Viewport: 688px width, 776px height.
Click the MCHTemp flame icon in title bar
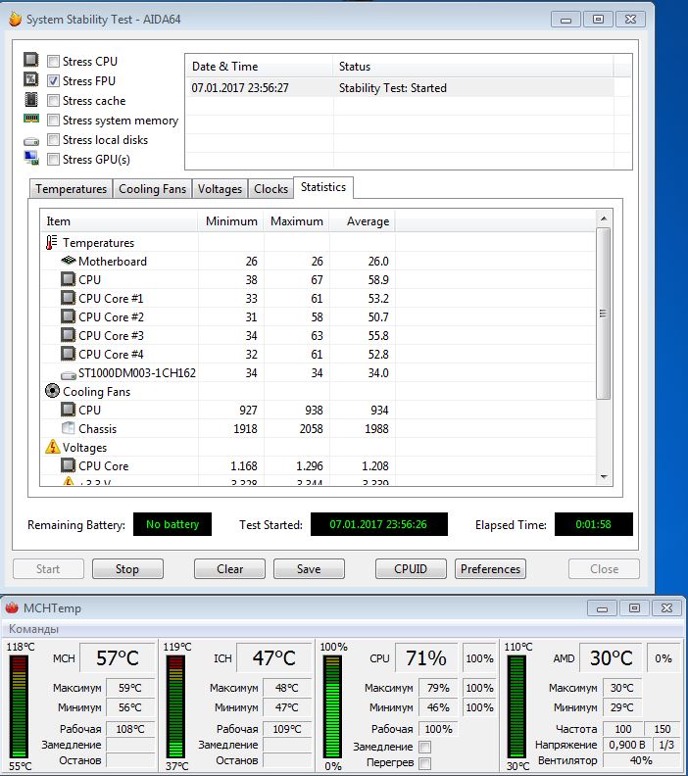point(12,607)
